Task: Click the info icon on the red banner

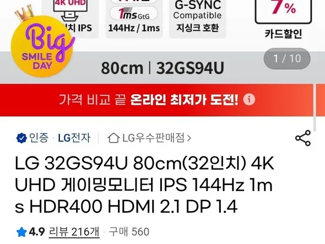Action: [249, 100]
